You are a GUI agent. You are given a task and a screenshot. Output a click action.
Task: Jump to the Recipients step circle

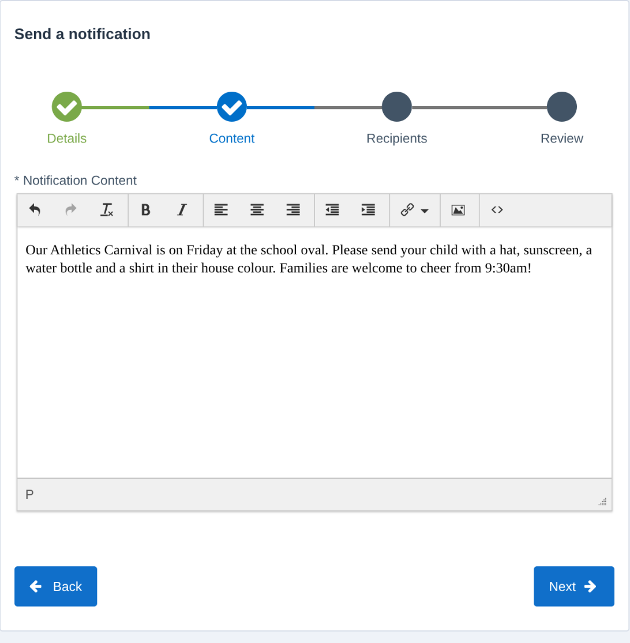tap(396, 107)
